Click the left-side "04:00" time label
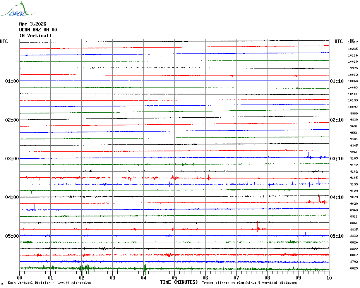The image size is (360, 288). [12, 197]
